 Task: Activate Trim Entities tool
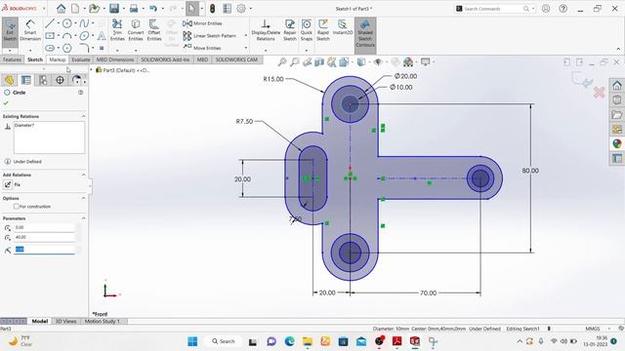[117, 30]
